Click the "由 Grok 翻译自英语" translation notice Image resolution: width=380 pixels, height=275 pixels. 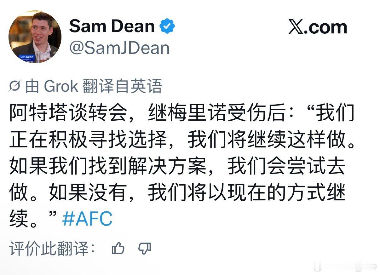(93, 86)
